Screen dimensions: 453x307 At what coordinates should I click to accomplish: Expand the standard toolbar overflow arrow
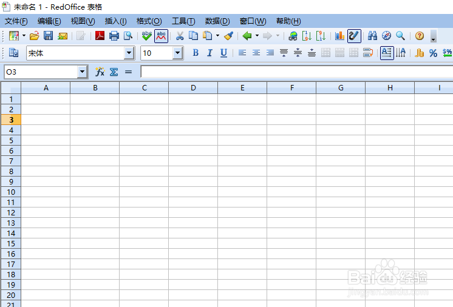pyautogui.click(x=433, y=36)
